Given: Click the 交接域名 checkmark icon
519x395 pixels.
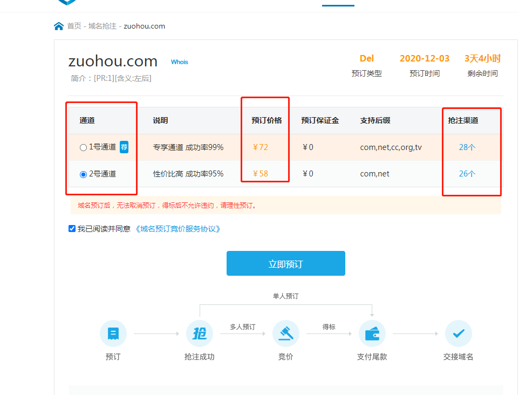Looking at the screenshot, I should (459, 333).
